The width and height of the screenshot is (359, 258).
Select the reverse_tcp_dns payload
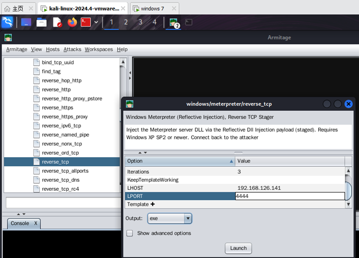coord(61,180)
